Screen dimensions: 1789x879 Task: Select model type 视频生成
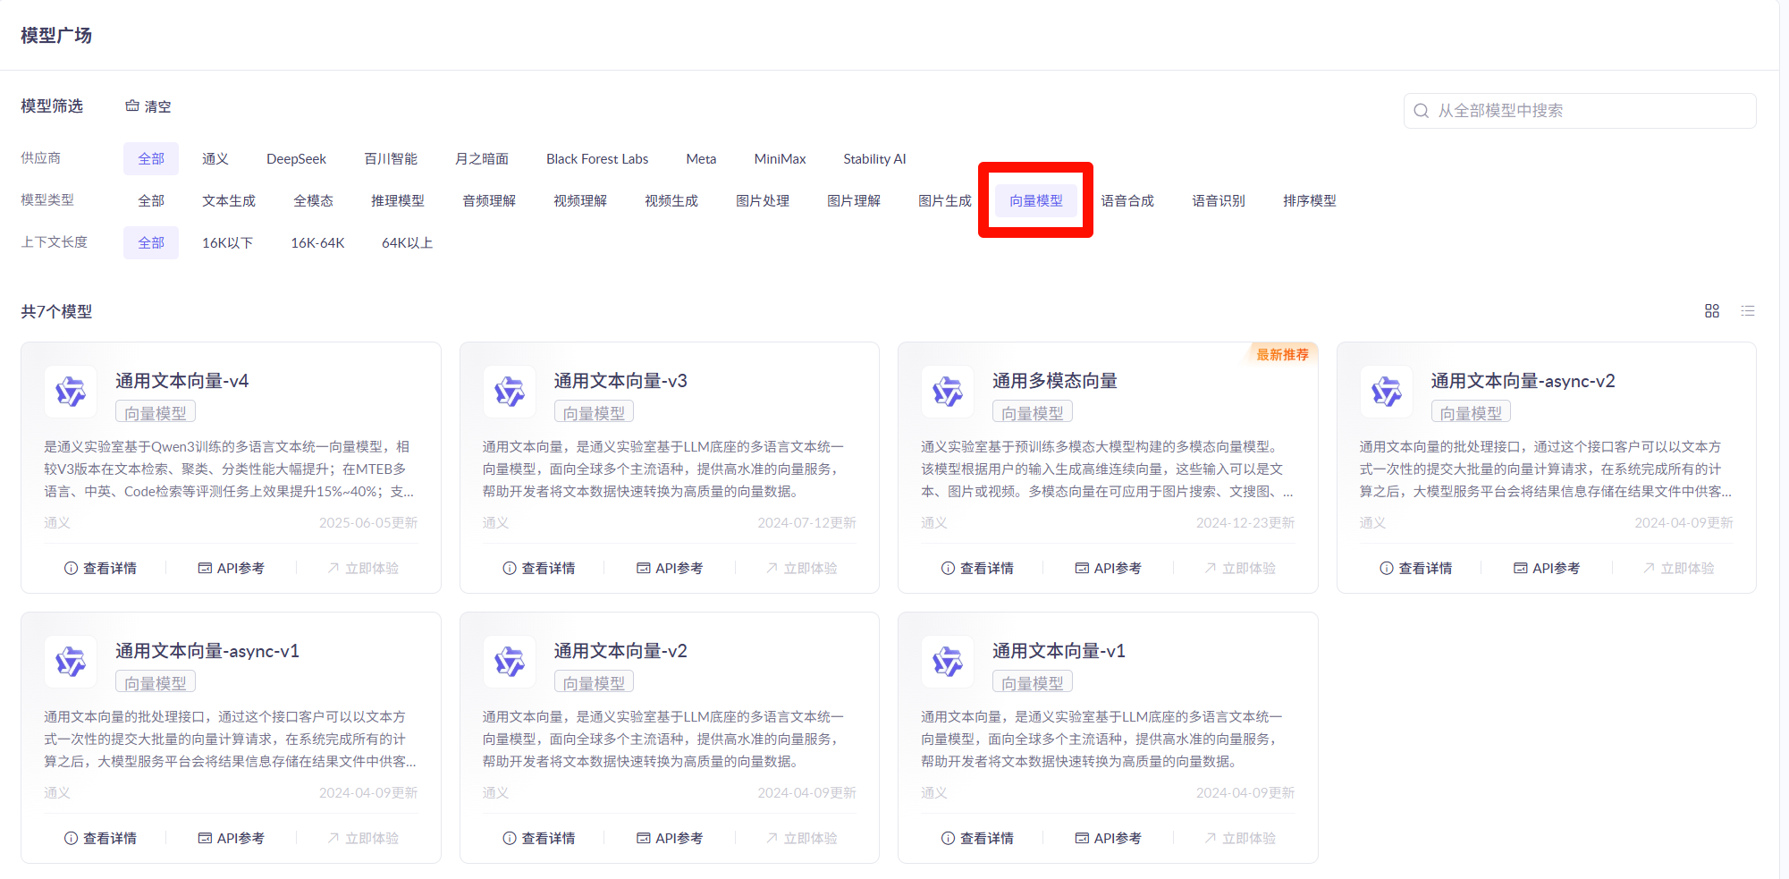point(671,201)
